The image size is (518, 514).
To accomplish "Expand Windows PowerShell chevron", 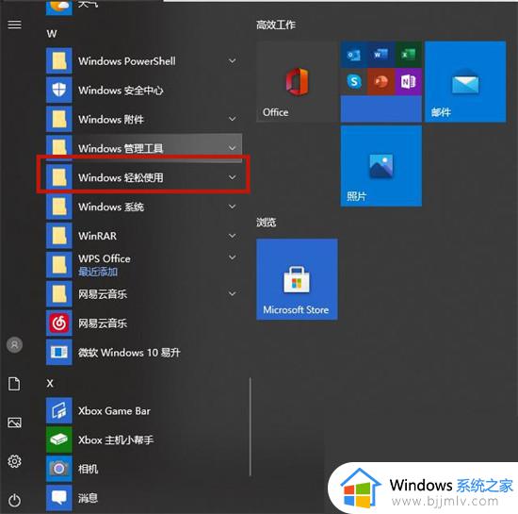I will [x=233, y=61].
